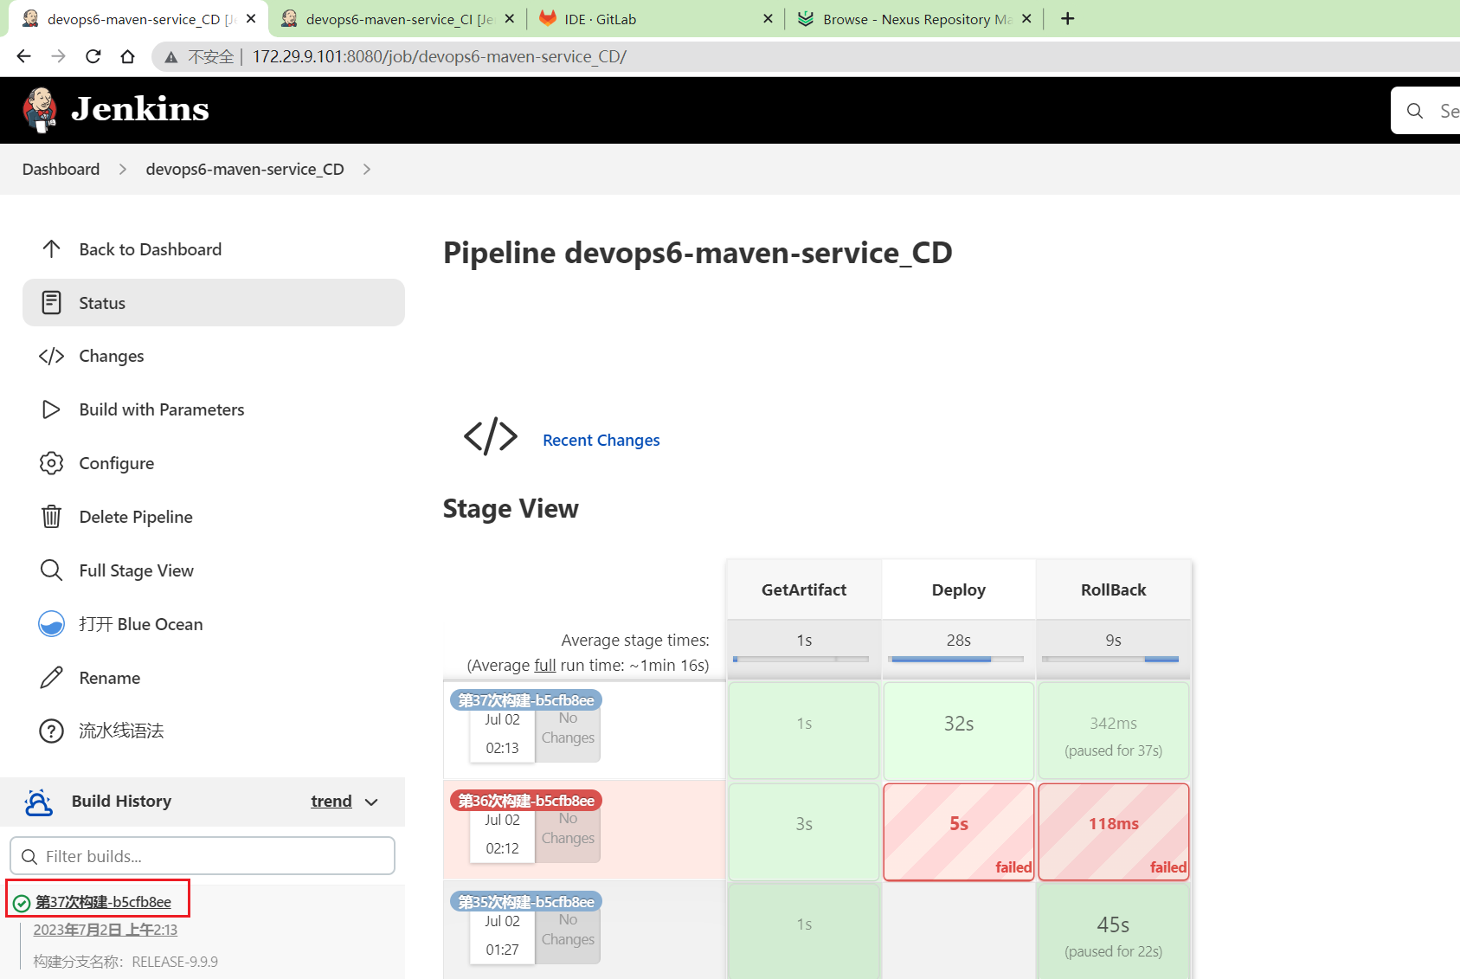Viewport: 1460px width, 979px height.
Task: Click the 第35次构建 build badge
Action: (526, 902)
